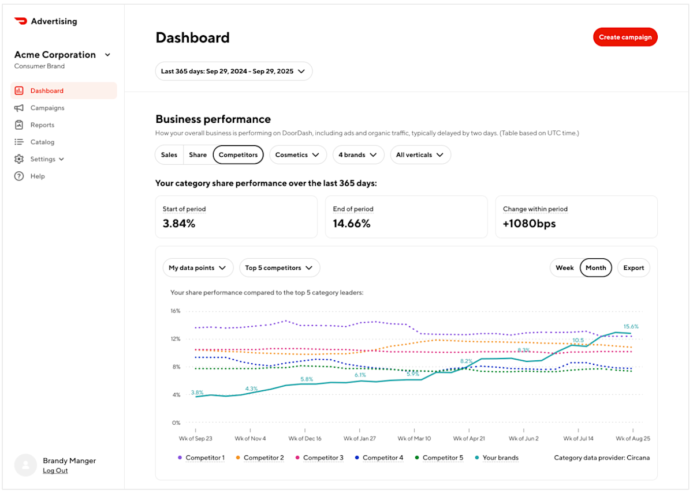Expand the 4 brands dropdown
Image resolution: width=693 pixels, height=494 pixels.
click(358, 154)
